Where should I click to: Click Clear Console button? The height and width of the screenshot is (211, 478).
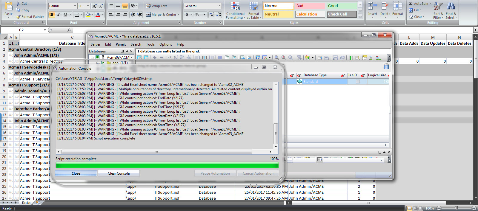[119, 173]
